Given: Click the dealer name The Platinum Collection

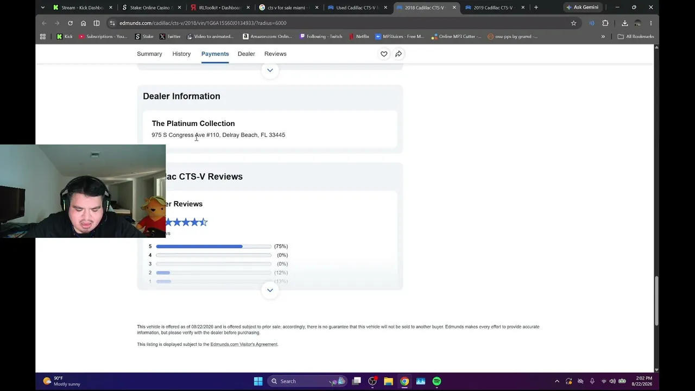Looking at the screenshot, I should click(193, 123).
